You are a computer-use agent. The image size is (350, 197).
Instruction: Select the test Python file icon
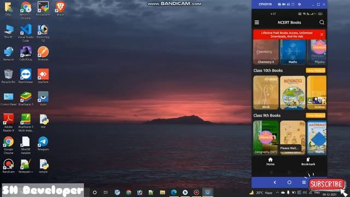43,121
